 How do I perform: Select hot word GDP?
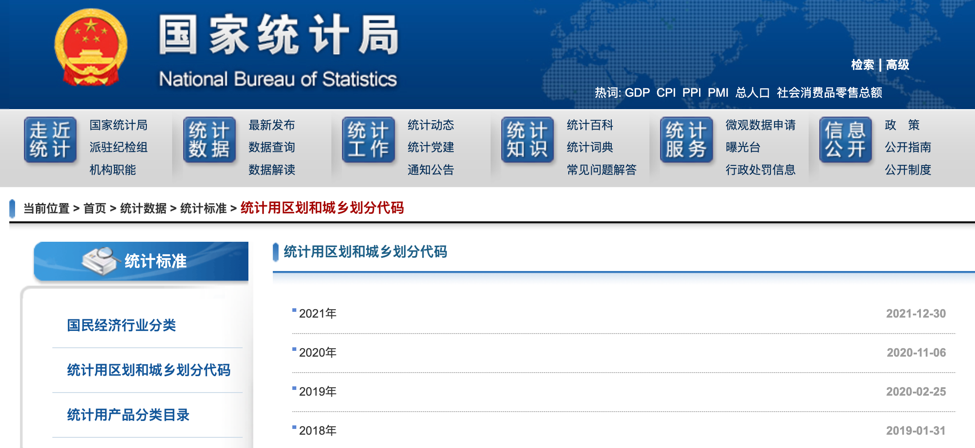point(637,93)
